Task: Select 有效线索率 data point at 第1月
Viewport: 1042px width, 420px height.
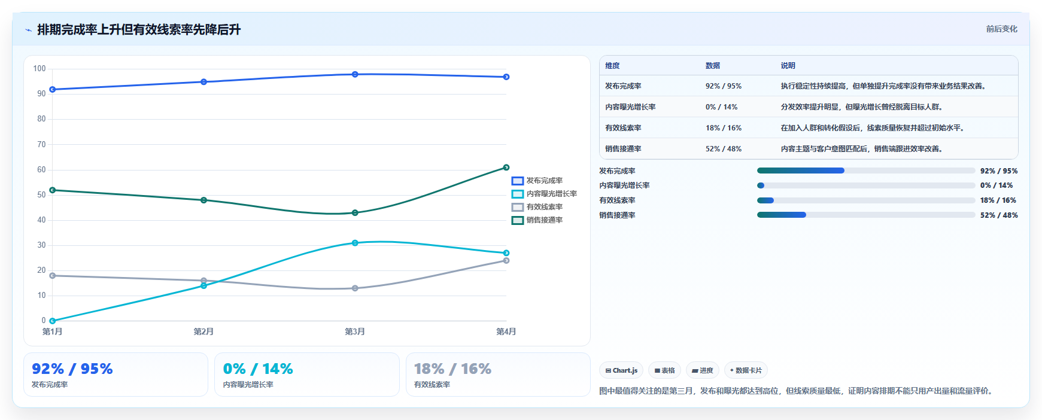Action: pyautogui.click(x=53, y=276)
